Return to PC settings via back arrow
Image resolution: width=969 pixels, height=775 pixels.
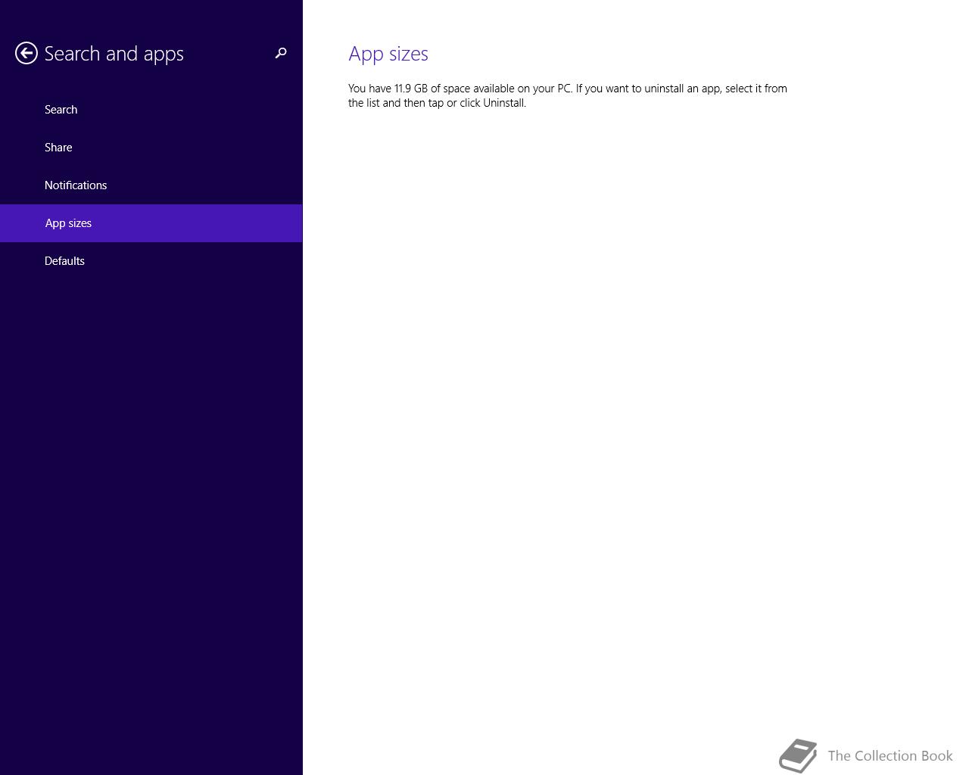pyautogui.click(x=26, y=53)
